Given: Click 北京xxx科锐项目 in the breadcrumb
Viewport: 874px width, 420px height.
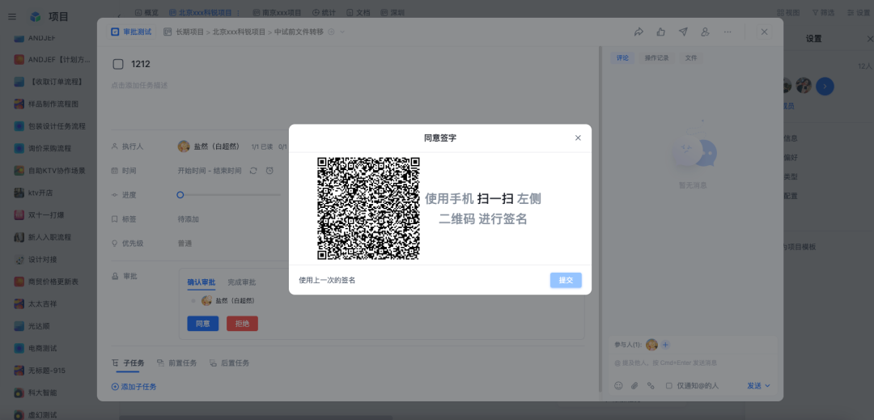Looking at the screenshot, I should pos(239,32).
